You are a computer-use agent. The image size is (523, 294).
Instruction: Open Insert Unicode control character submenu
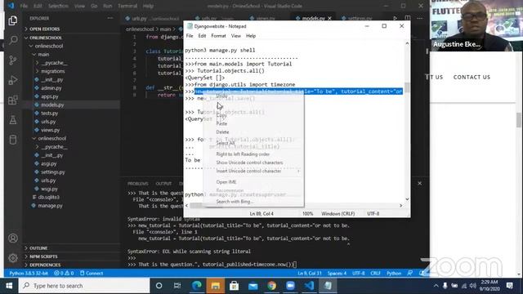point(248,171)
